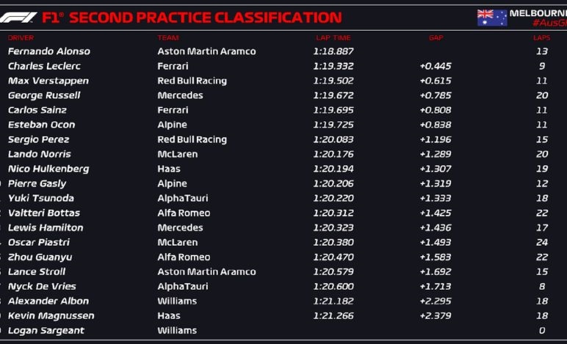The width and height of the screenshot is (567, 344).
Task: Click the F1 logo in the header
Action: tap(18, 18)
